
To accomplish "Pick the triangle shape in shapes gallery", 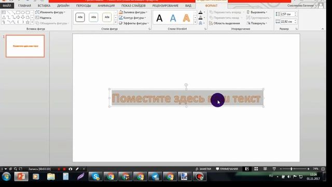I will pyautogui.click(x=4, y=17).
